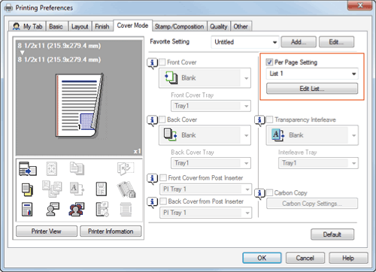376x272 pixels.
Task: Click the greyed horizontal lines stack icon
Action: [x=126, y=210]
